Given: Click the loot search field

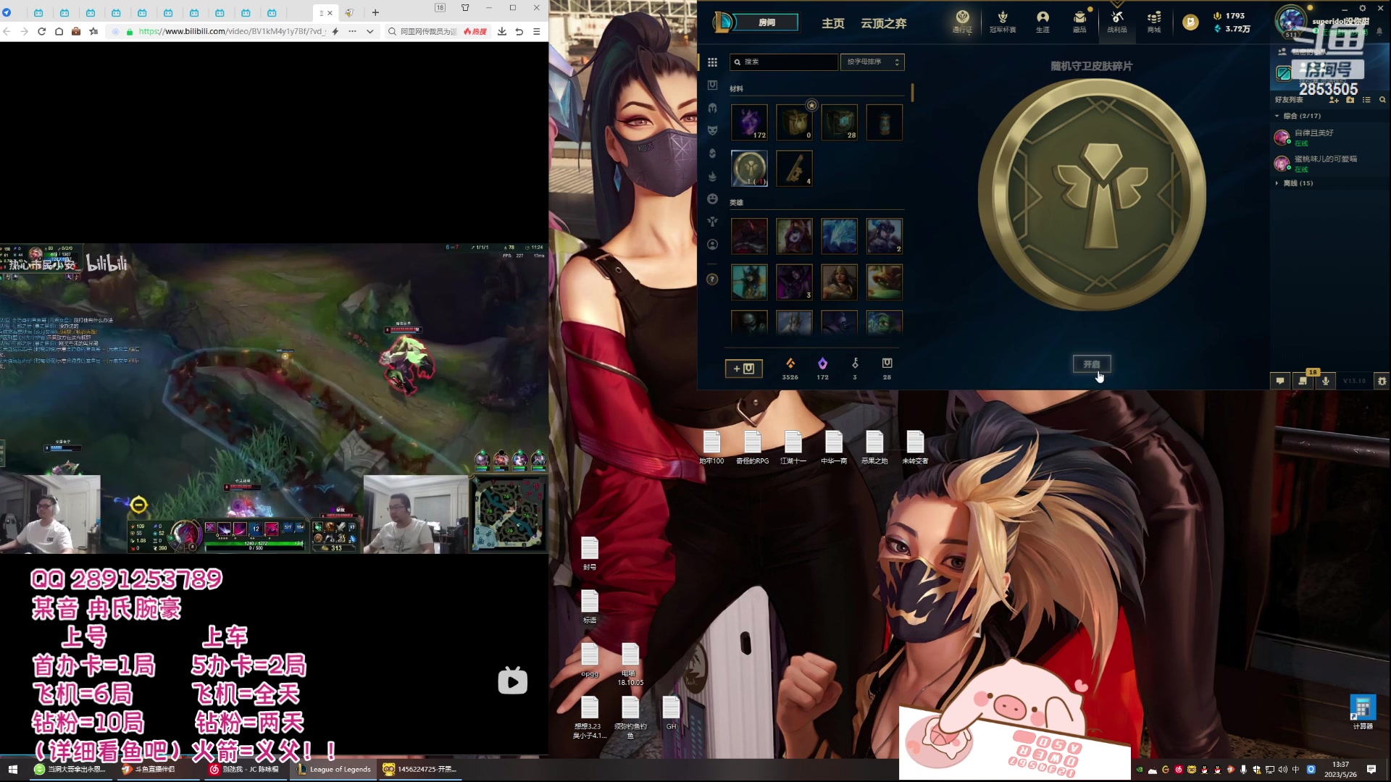Looking at the screenshot, I should [x=784, y=62].
